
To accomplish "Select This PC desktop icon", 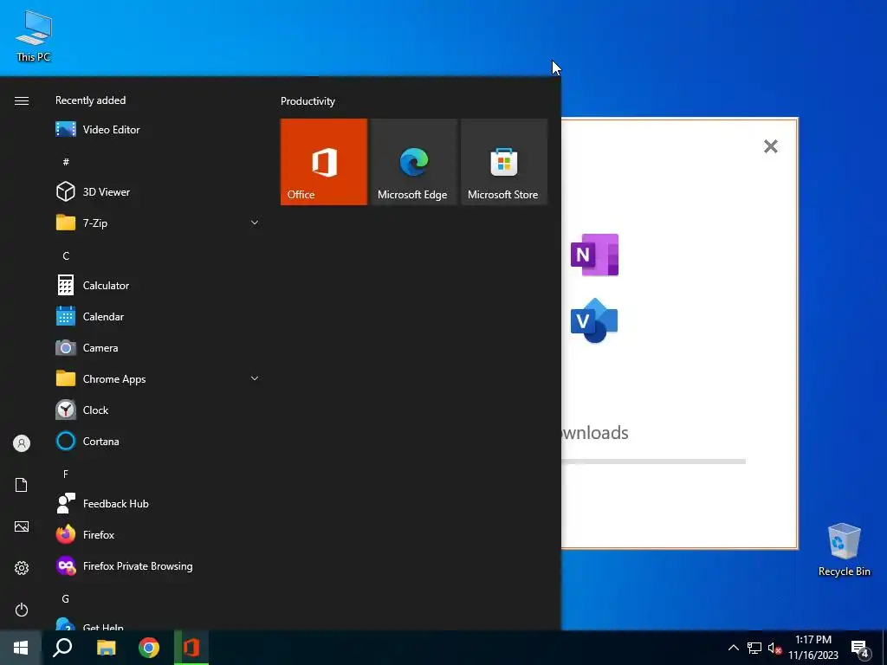I will [34, 36].
